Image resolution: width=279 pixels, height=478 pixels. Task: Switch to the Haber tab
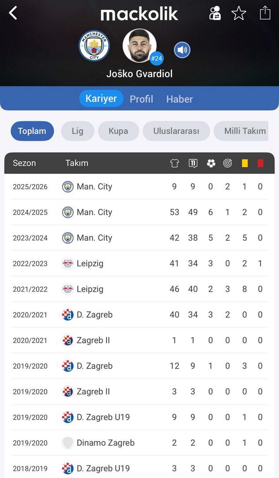click(x=179, y=99)
